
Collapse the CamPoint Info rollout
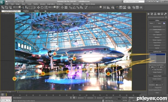coord(157,52)
